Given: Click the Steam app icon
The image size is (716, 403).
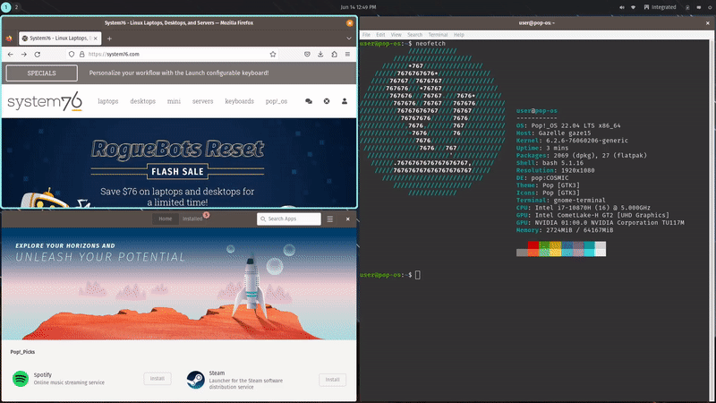Looking at the screenshot, I should [x=195, y=379].
